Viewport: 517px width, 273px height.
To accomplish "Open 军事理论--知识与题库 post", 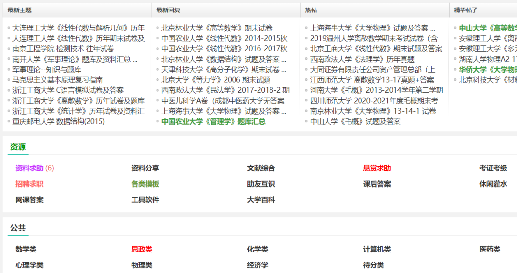I will (47, 69).
